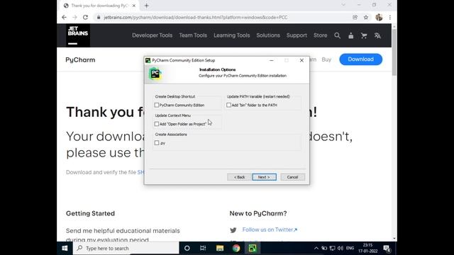Click the PyCharm installer taskbar icon
The width and height of the screenshot is (454, 255).
(253, 248)
